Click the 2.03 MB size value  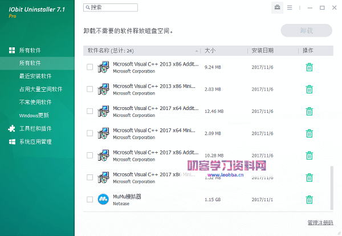click(213, 89)
